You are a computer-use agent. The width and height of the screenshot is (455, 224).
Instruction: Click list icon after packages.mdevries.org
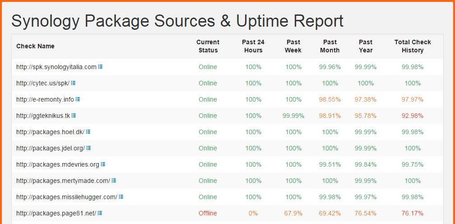pyautogui.click(x=103, y=164)
